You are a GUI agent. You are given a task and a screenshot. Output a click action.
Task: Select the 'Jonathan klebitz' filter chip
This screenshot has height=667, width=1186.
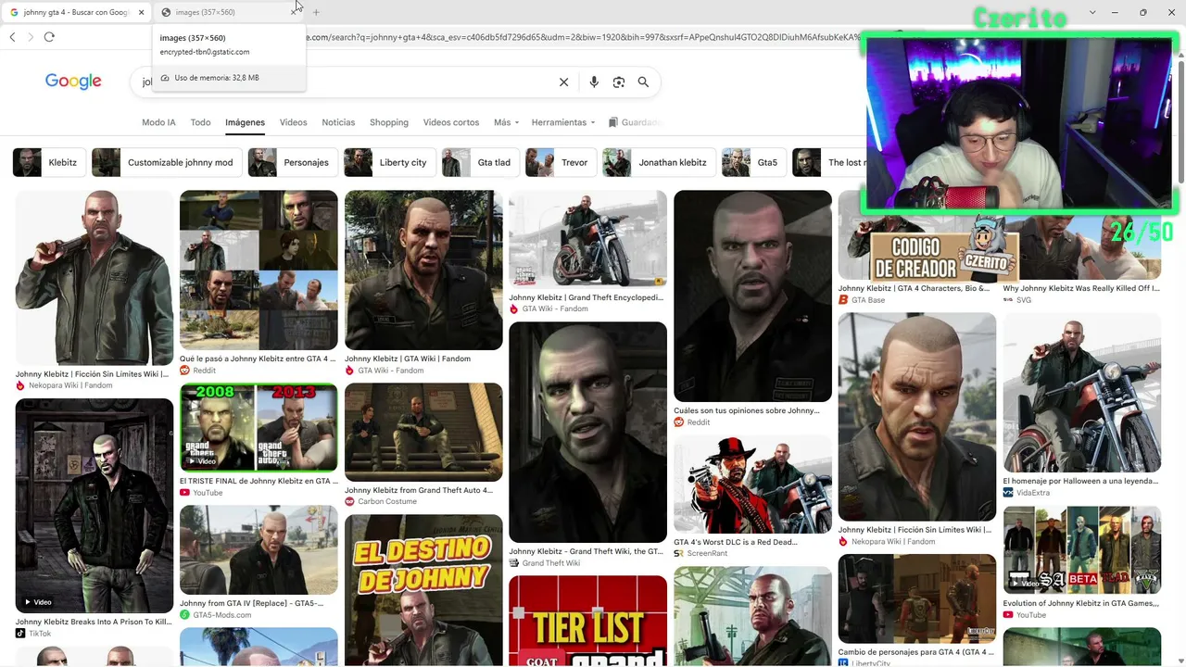(x=659, y=162)
